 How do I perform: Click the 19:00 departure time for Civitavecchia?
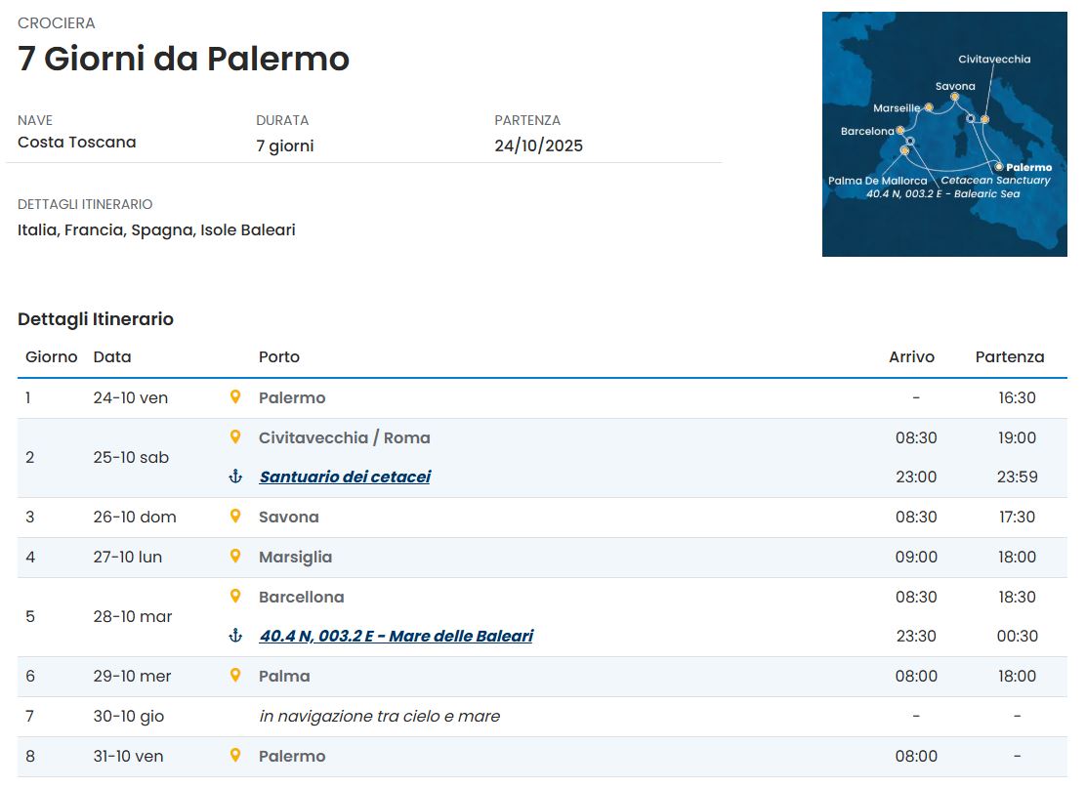coord(1017,437)
